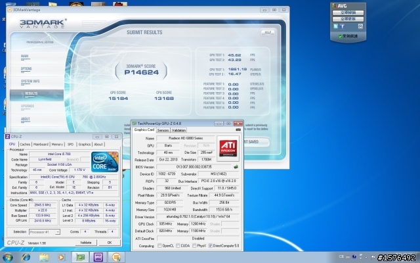
Task: Enable the PhysX checkbox in GPU-Z
Action: [x=194, y=245]
